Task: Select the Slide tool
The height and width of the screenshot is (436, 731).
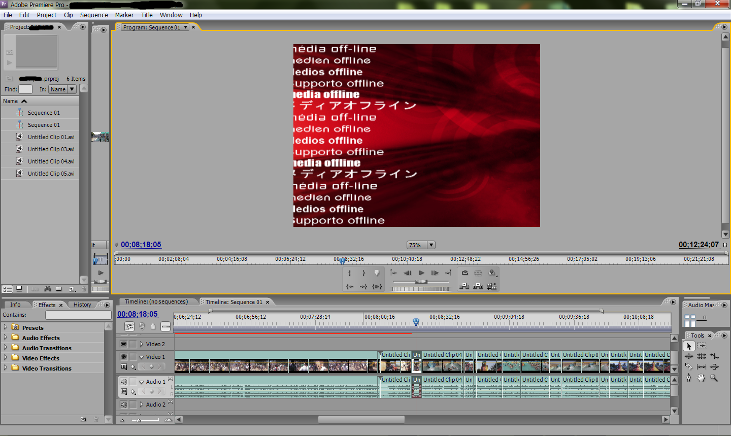Action: tap(714, 366)
